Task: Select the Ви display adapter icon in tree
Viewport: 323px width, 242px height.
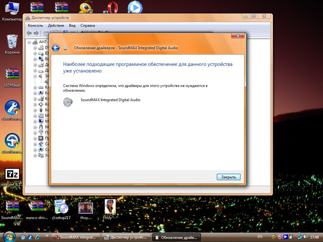Action: pos(41,59)
